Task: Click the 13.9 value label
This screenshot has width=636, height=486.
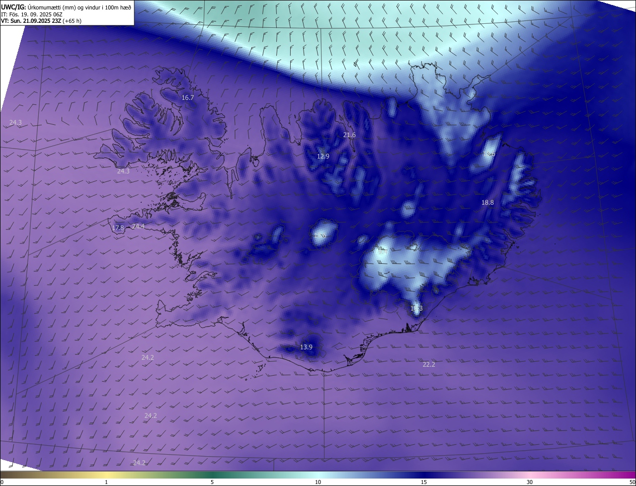Action: [x=306, y=347]
